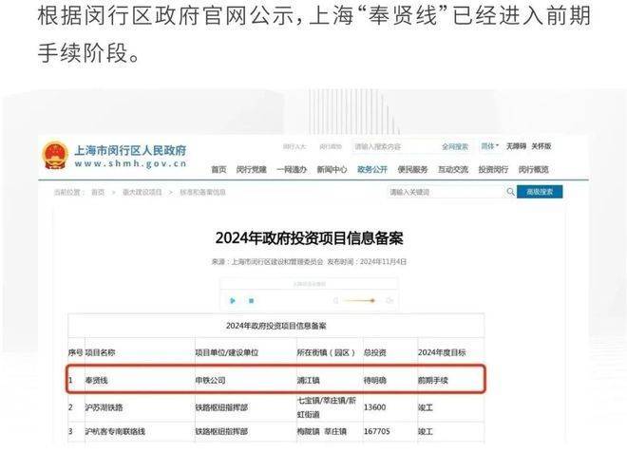Open the 闵行概览 navigation tab
Image resolution: width=627 pixels, height=453 pixels.
pyautogui.click(x=534, y=169)
